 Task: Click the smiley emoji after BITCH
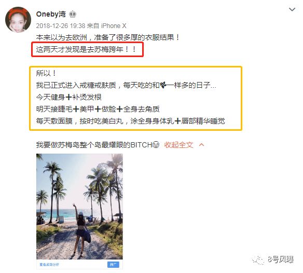156,144
